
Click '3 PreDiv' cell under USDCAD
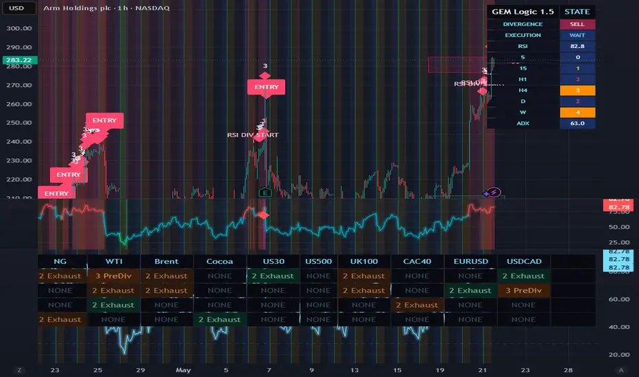coord(524,291)
